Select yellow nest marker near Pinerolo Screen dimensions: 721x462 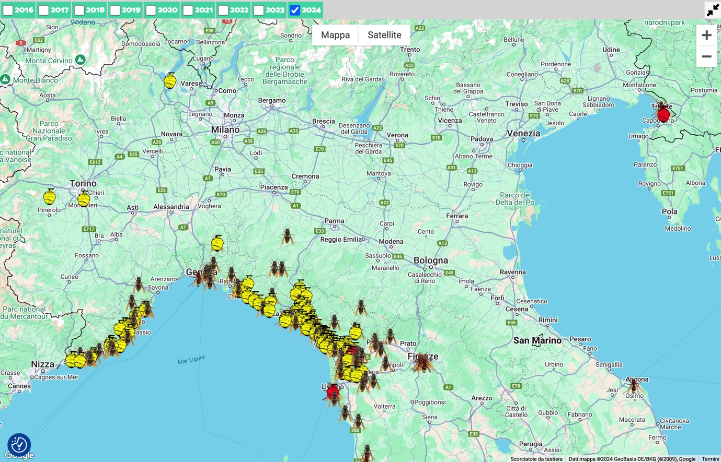pyautogui.click(x=50, y=197)
